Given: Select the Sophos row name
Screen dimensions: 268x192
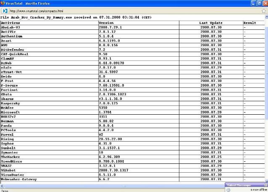Looking at the screenshot, I should 7,144.
